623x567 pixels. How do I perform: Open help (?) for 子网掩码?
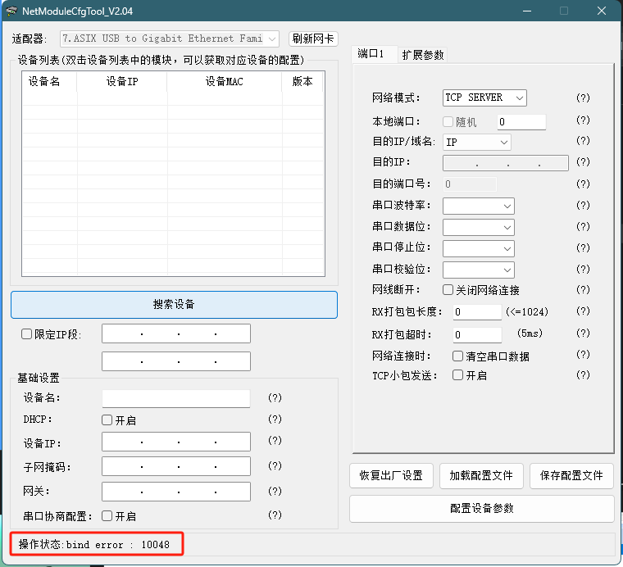point(275,465)
